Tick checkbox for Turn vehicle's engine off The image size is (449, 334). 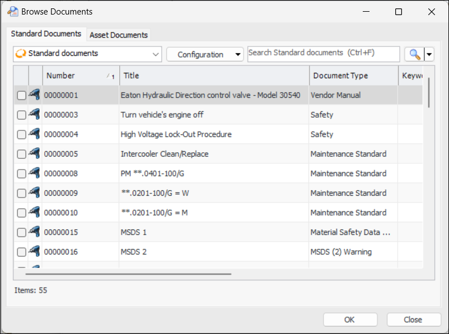[x=21, y=115]
